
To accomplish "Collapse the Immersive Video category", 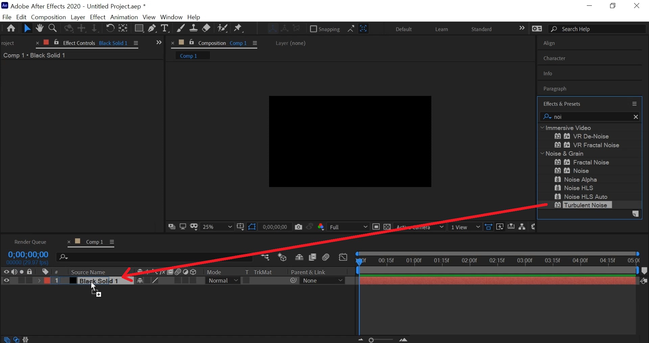I will [542, 128].
